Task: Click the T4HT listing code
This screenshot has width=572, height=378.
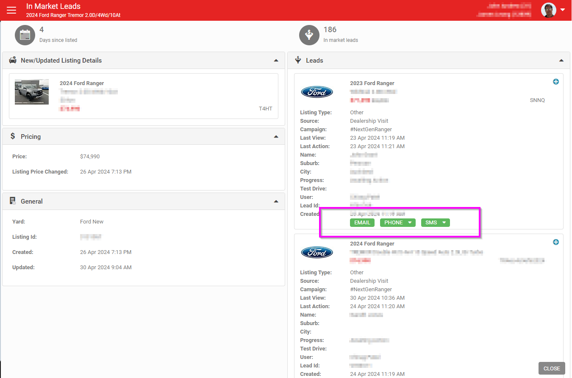Action: point(266,109)
